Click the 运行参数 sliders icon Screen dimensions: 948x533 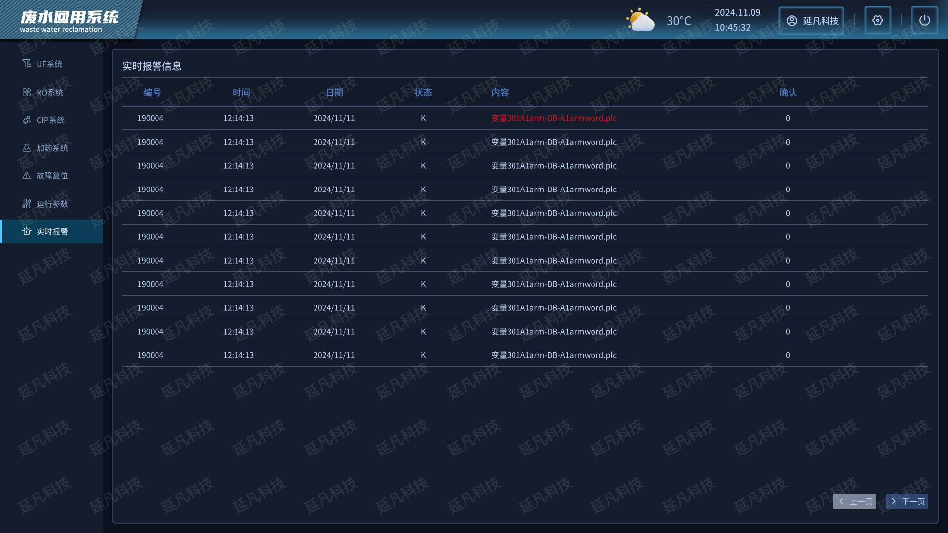[x=27, y=204]
